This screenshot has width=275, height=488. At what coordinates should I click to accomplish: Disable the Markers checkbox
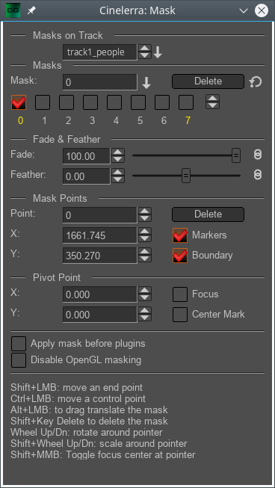point(180,235)
